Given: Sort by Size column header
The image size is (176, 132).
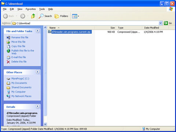Looking at the screenshot, I should point(105,28).
